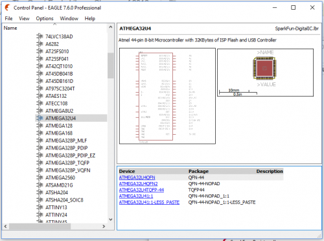Screen dimensions: 324x241
Task: Click the device icon beside ATMEGA8U2
Action: [40, 111]
